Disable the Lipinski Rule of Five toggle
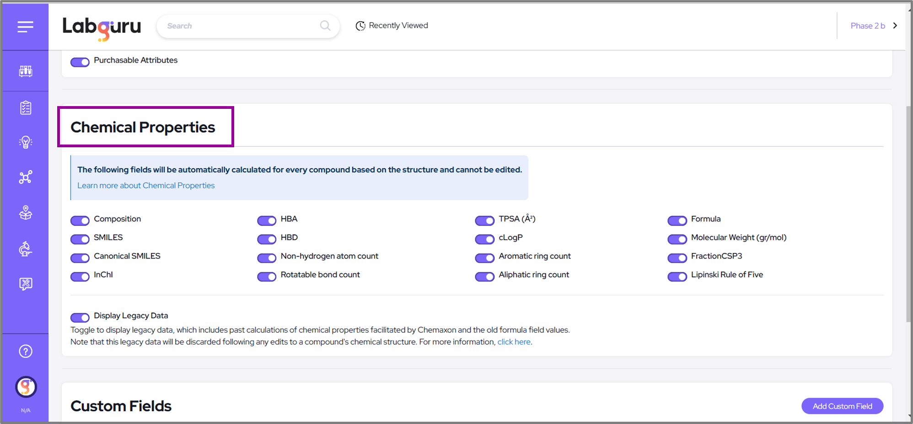The height and width of the screenshot is (424, 913). point(677,277)
